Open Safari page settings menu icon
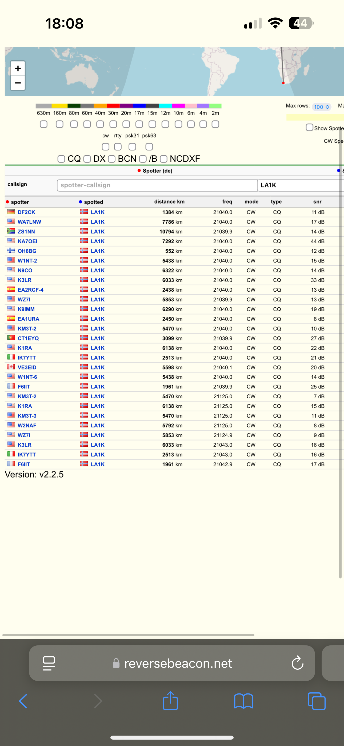The image size is (344, 746). [49, 663]
